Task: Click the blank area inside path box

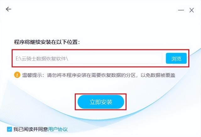Action: pos(115,58)
